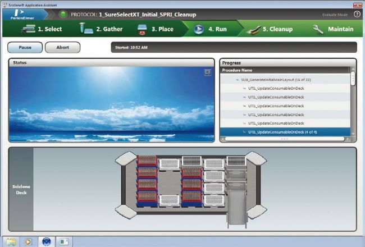The height and width of the screenshot is (247, 365).
Task: Open the help question mark icon
Action: tap(357, 14)
